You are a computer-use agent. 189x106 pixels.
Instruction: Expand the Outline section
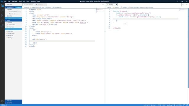[13, 101]
